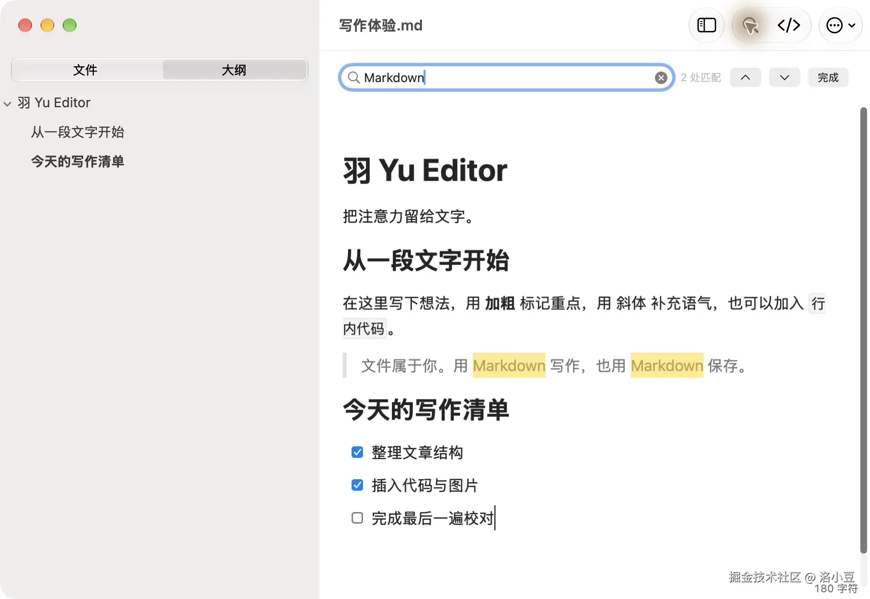Click the 2 处匹配 match count
This screenshot has width=870, height=599.
point(701,78)
